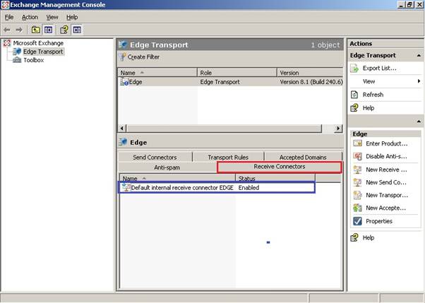Image resolution: width=425 pixels, height=303 pixels.
Task: Click the Properties action
Action: (x=379, y=221)
